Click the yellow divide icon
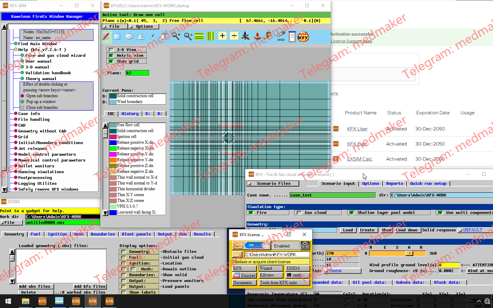493x308 pixels. [x=234, y=36]
